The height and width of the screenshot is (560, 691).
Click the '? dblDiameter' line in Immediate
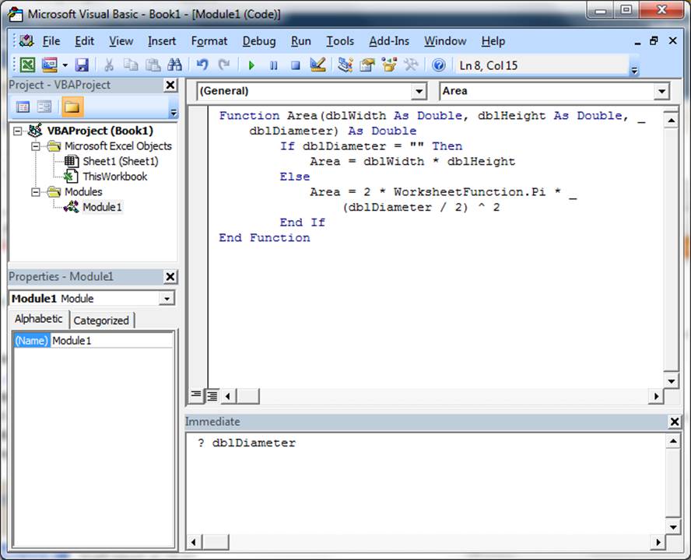(x=247, y=443)
